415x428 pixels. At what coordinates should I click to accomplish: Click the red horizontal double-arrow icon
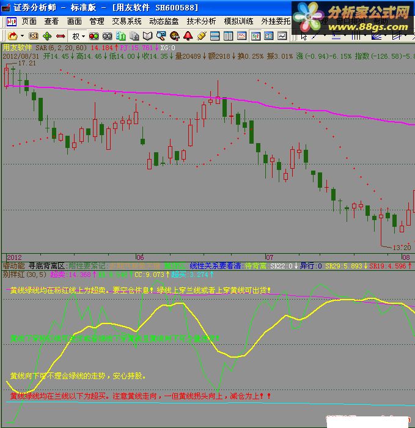click(x=61, y=36)
